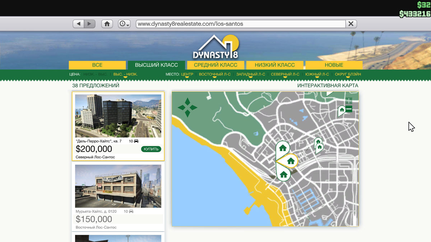Select the house marker above the highlighted one
This screenshot has width=431, height=242.
[x=283, y=148]
